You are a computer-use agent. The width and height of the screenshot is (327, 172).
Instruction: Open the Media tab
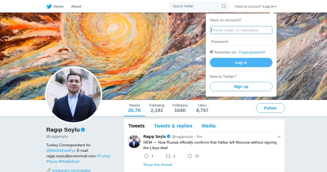coord(208,126)
